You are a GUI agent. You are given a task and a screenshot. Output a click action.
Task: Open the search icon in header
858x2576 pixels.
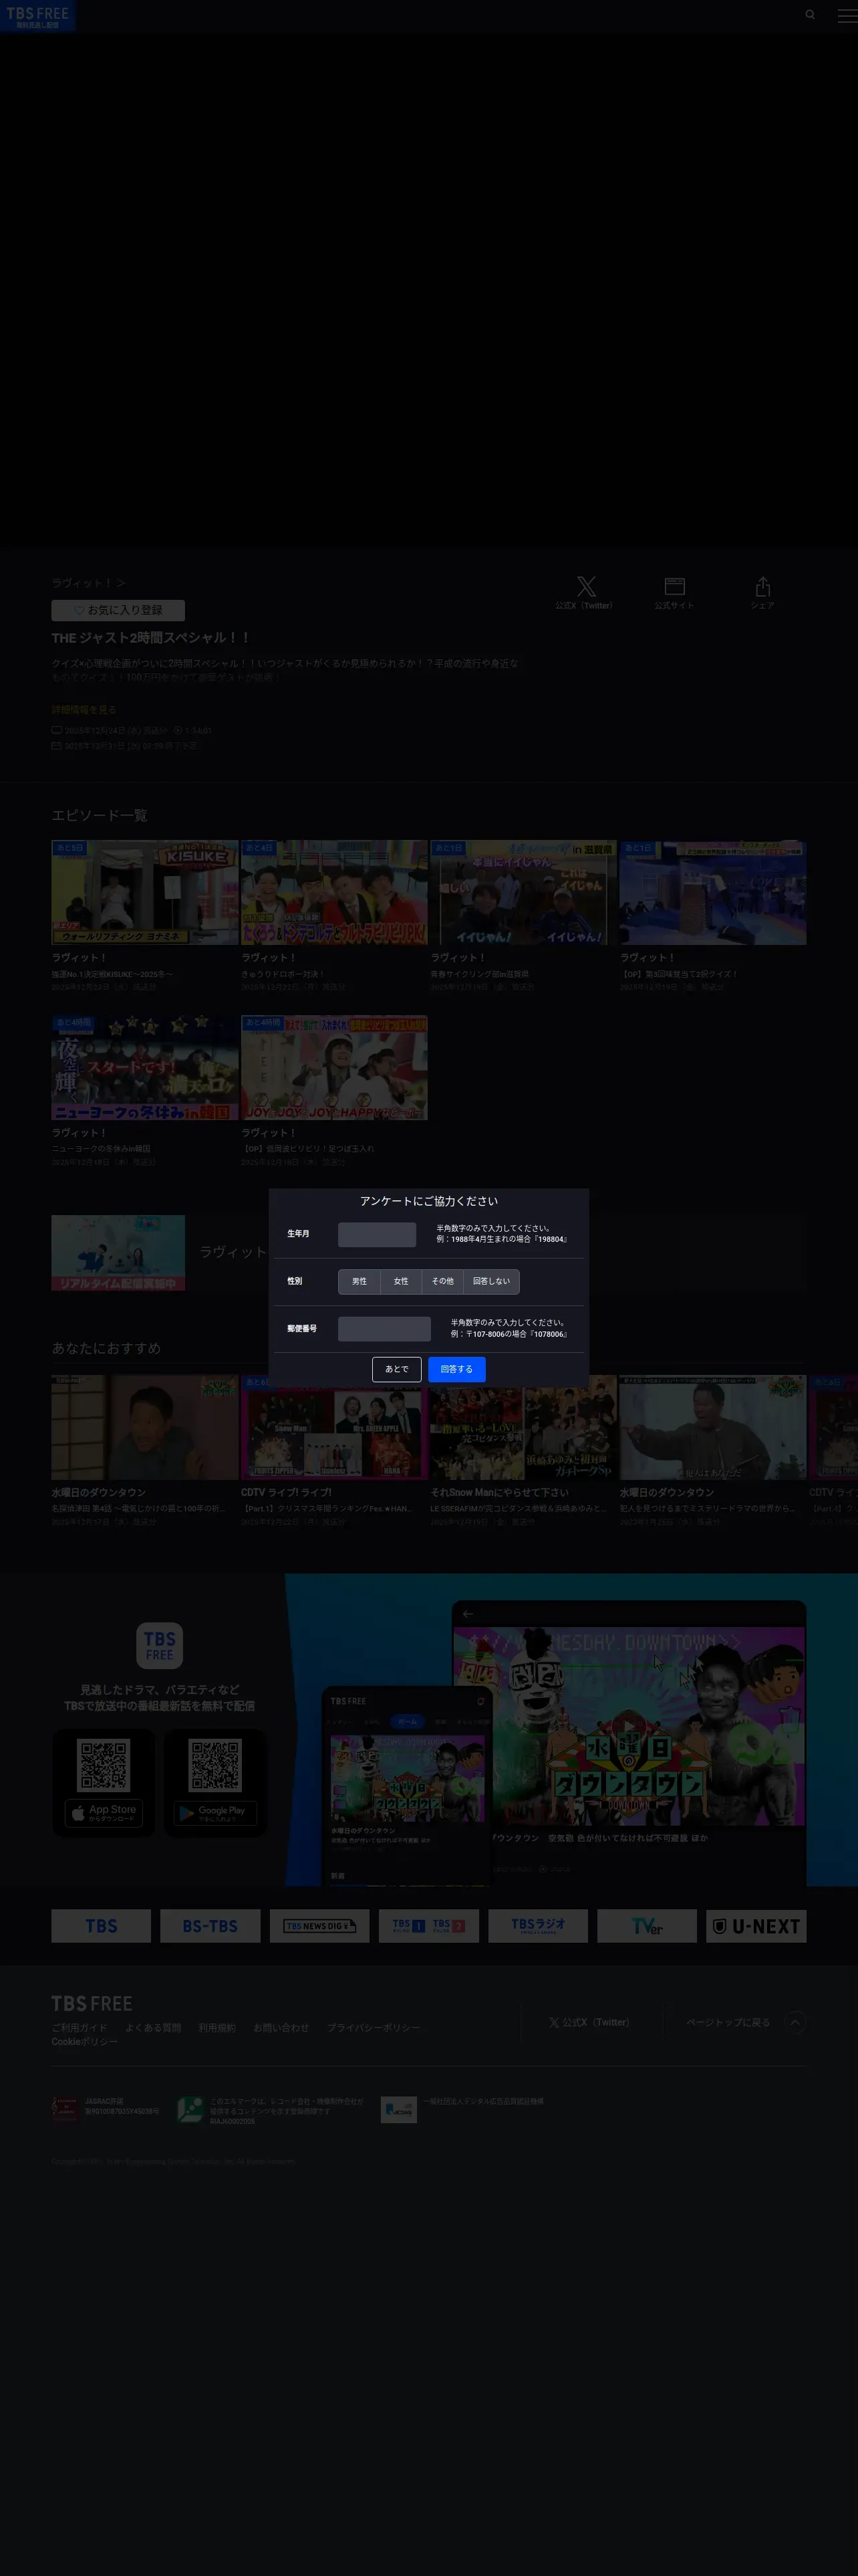[x=810, y=15]
